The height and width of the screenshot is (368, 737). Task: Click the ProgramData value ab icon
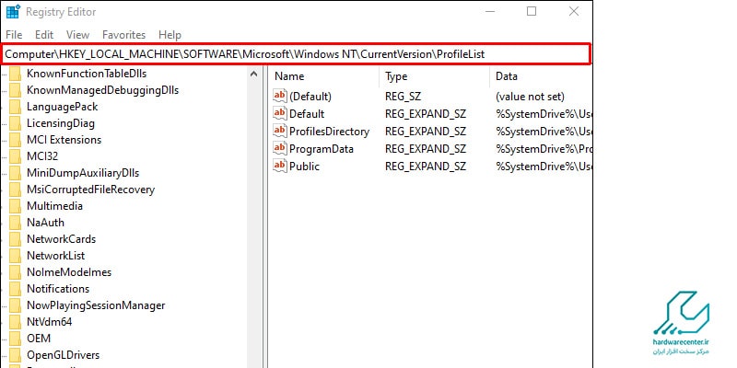point(280,149)
